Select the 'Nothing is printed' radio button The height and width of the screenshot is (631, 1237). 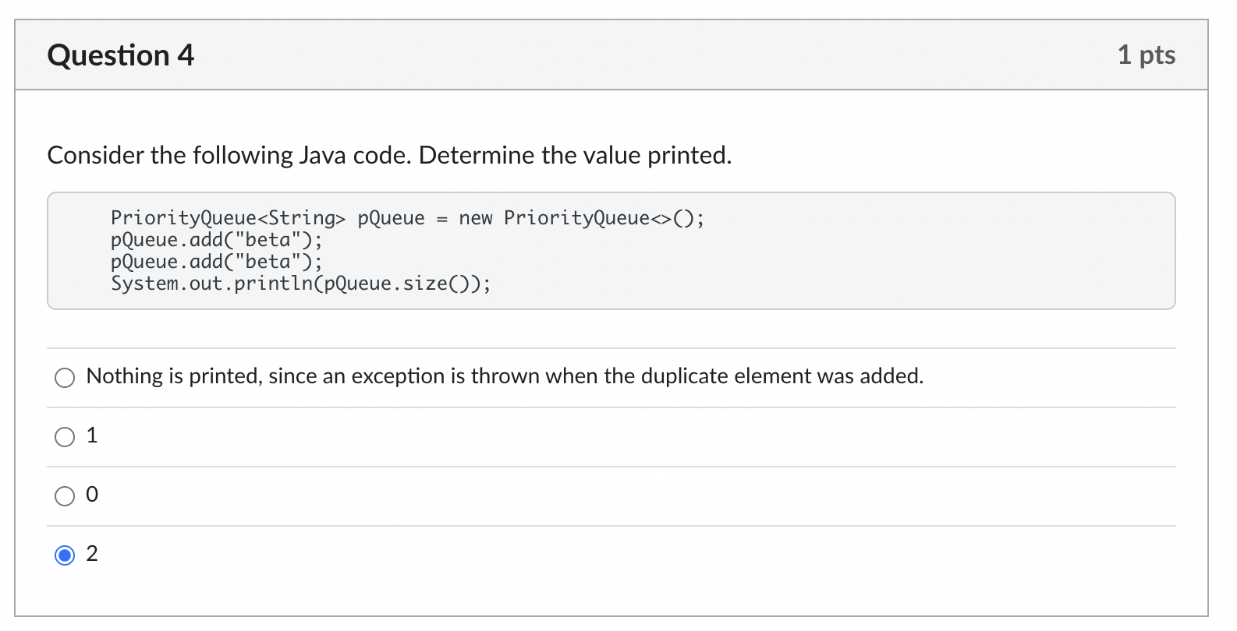[x=65, y=378]
